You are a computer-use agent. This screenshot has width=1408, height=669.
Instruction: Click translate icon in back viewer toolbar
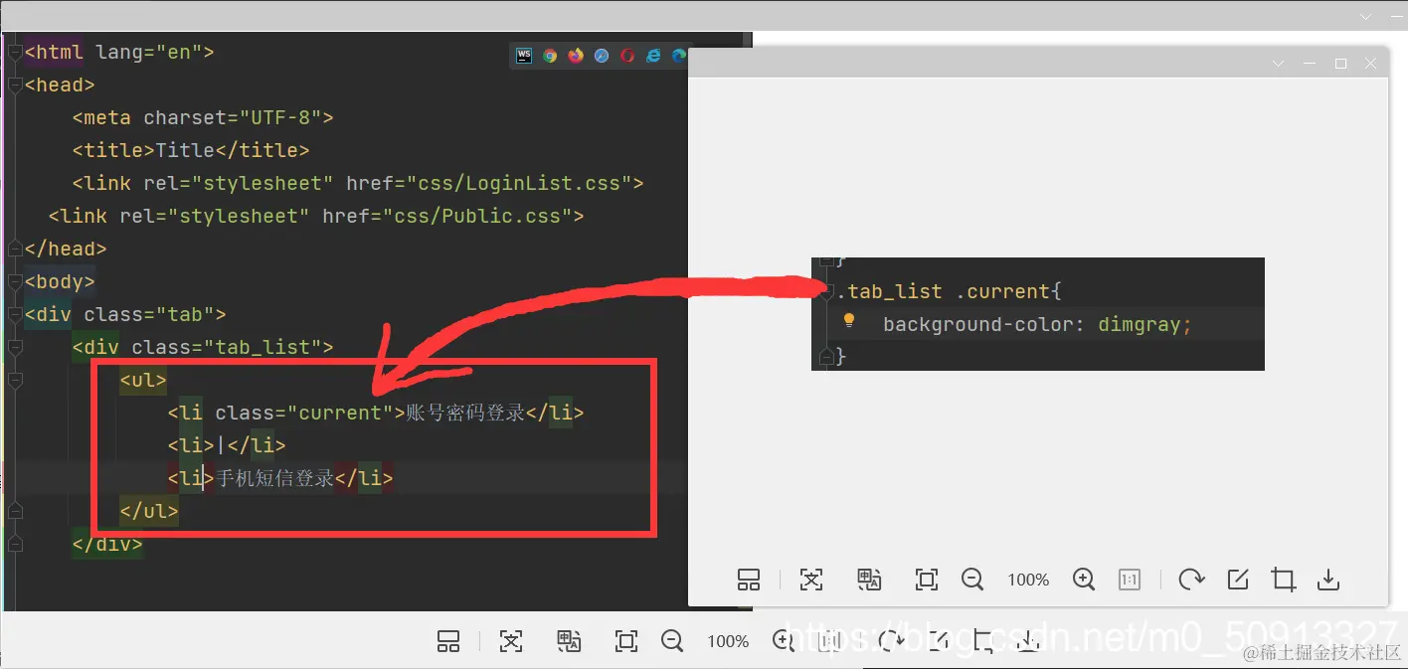click(x=570, y=641)
